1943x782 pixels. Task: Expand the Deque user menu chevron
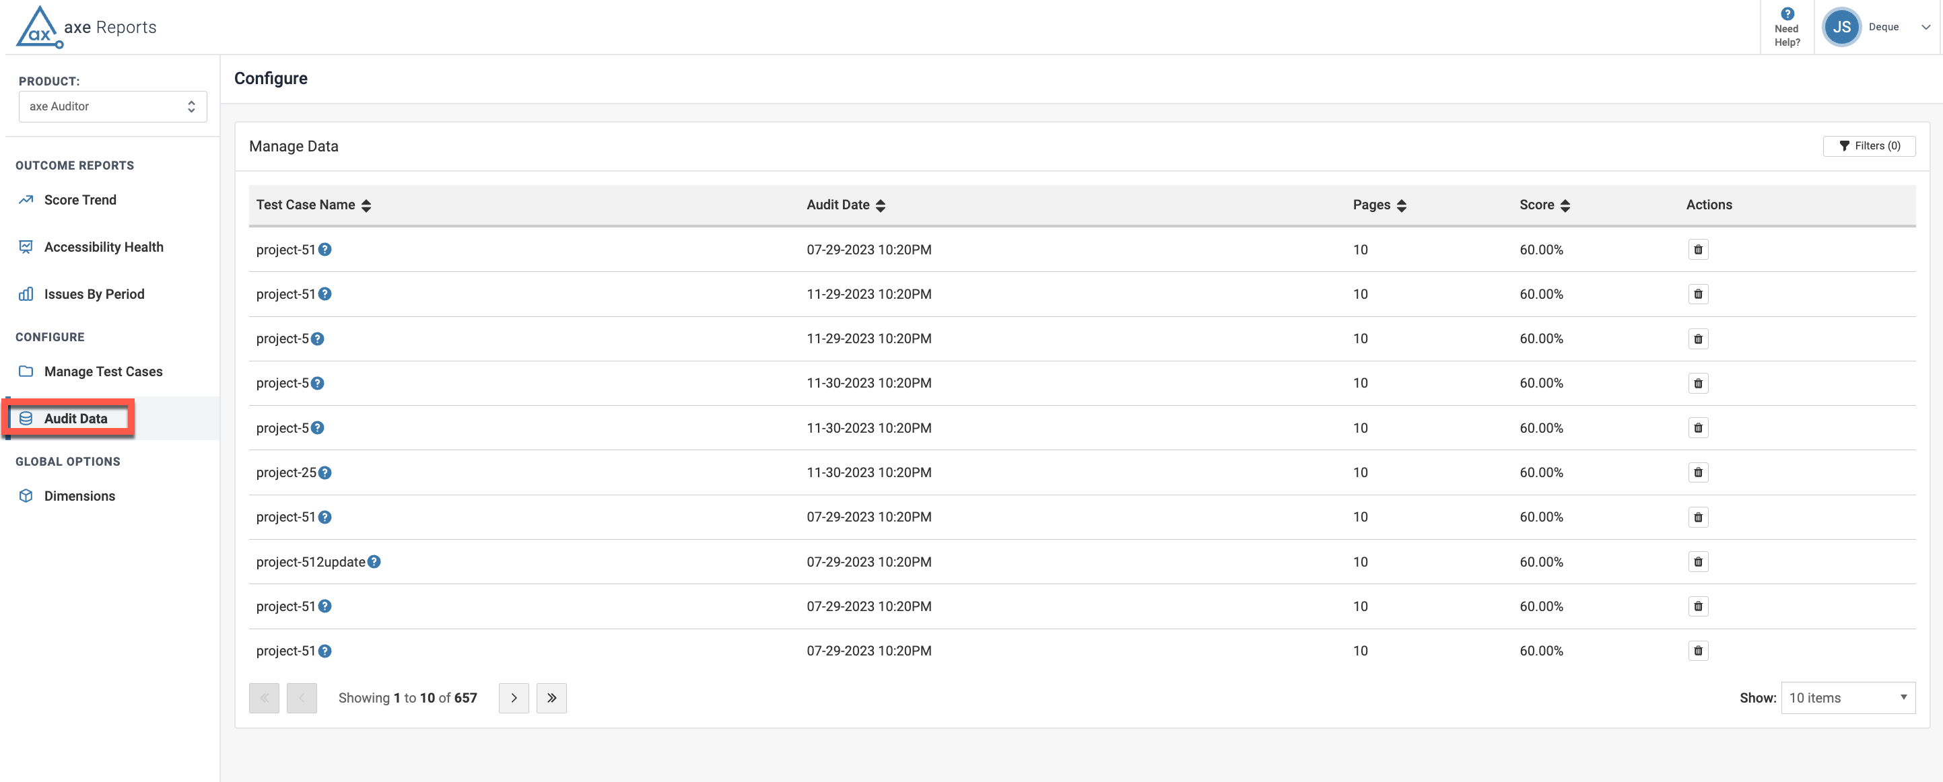click(x=1925, y=27)
